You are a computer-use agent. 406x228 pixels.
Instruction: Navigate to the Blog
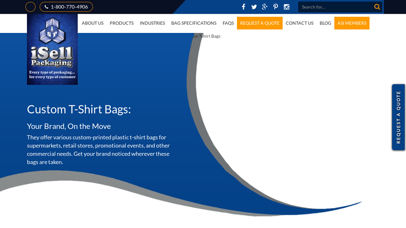tap(325, 23)
